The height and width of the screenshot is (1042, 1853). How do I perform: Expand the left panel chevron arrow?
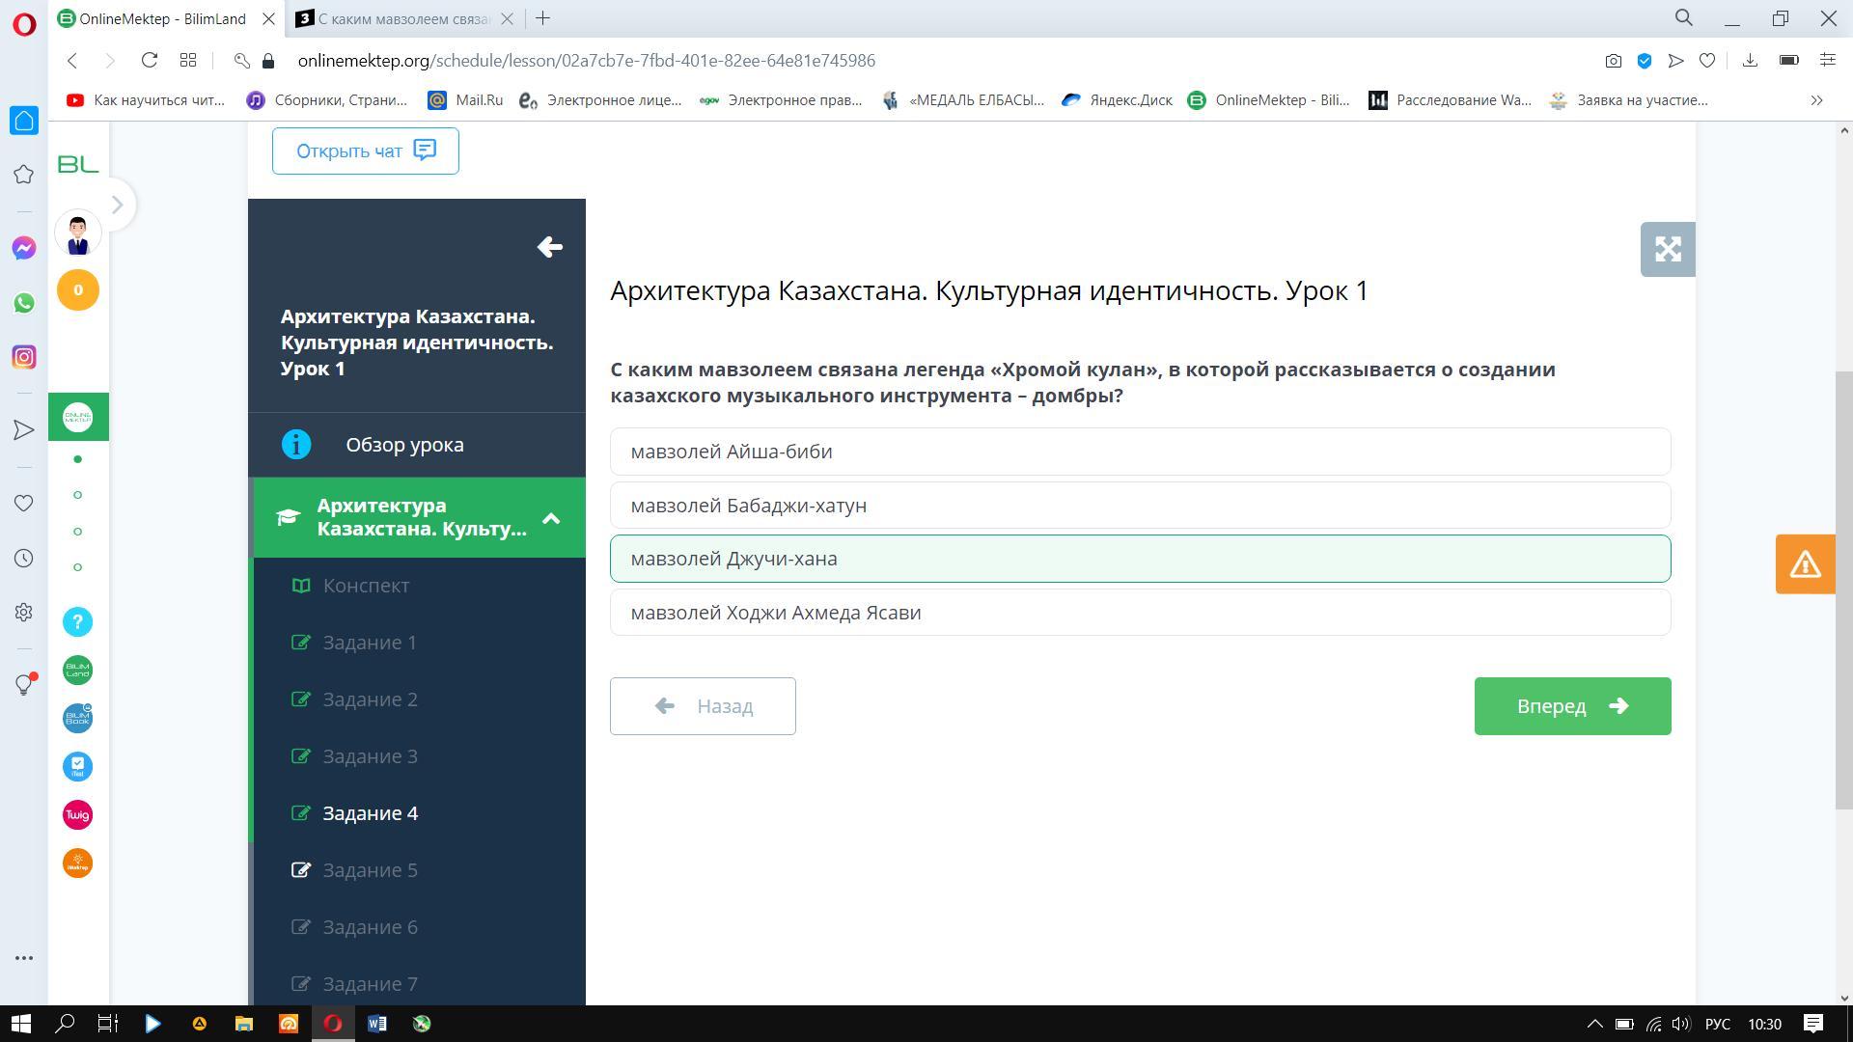point(117,205)
